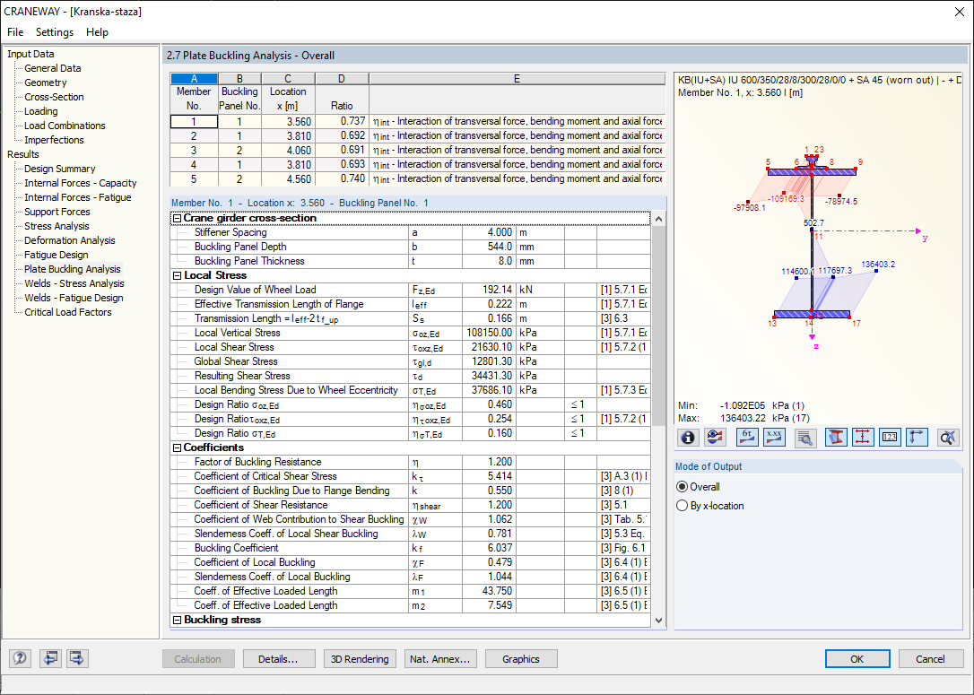Select the By x-location output mode
Screen dimensions: 974x695
tap(682, 506)
